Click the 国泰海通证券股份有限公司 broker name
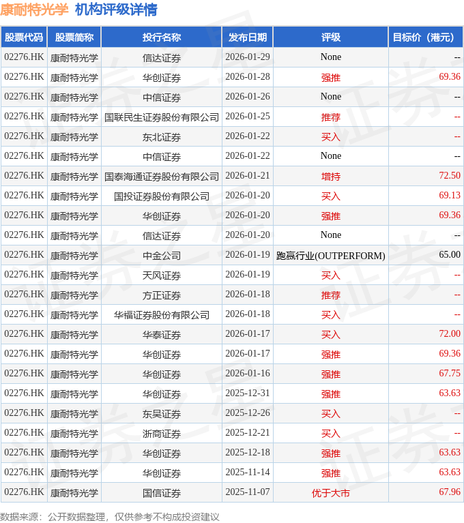Screen dimensions: 464x523 [x=162, y=177]
